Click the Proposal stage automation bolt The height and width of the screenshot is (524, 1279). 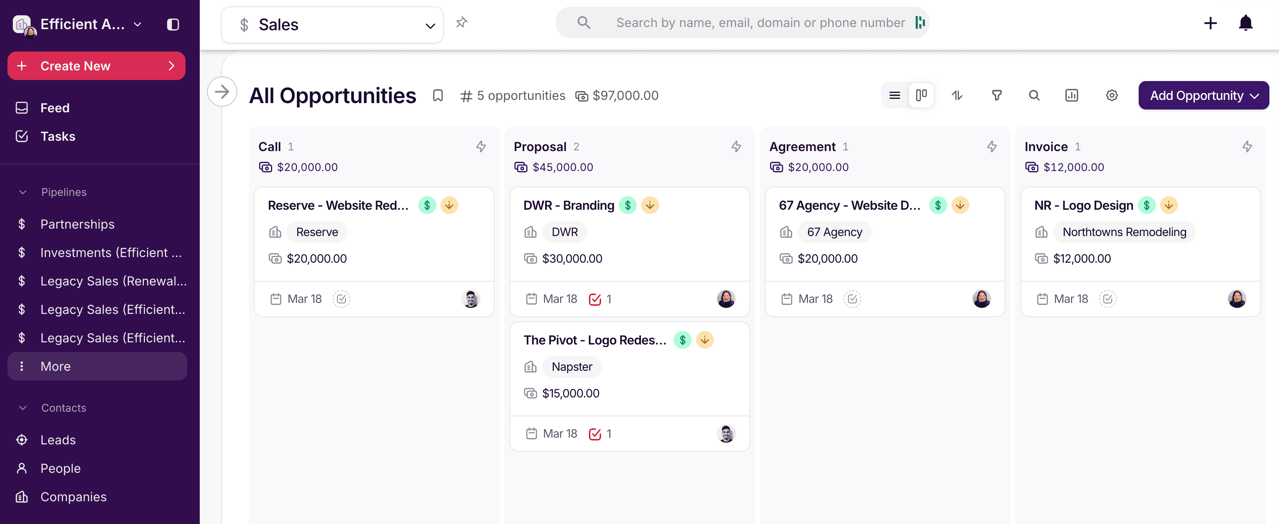[x=736, y=146]
